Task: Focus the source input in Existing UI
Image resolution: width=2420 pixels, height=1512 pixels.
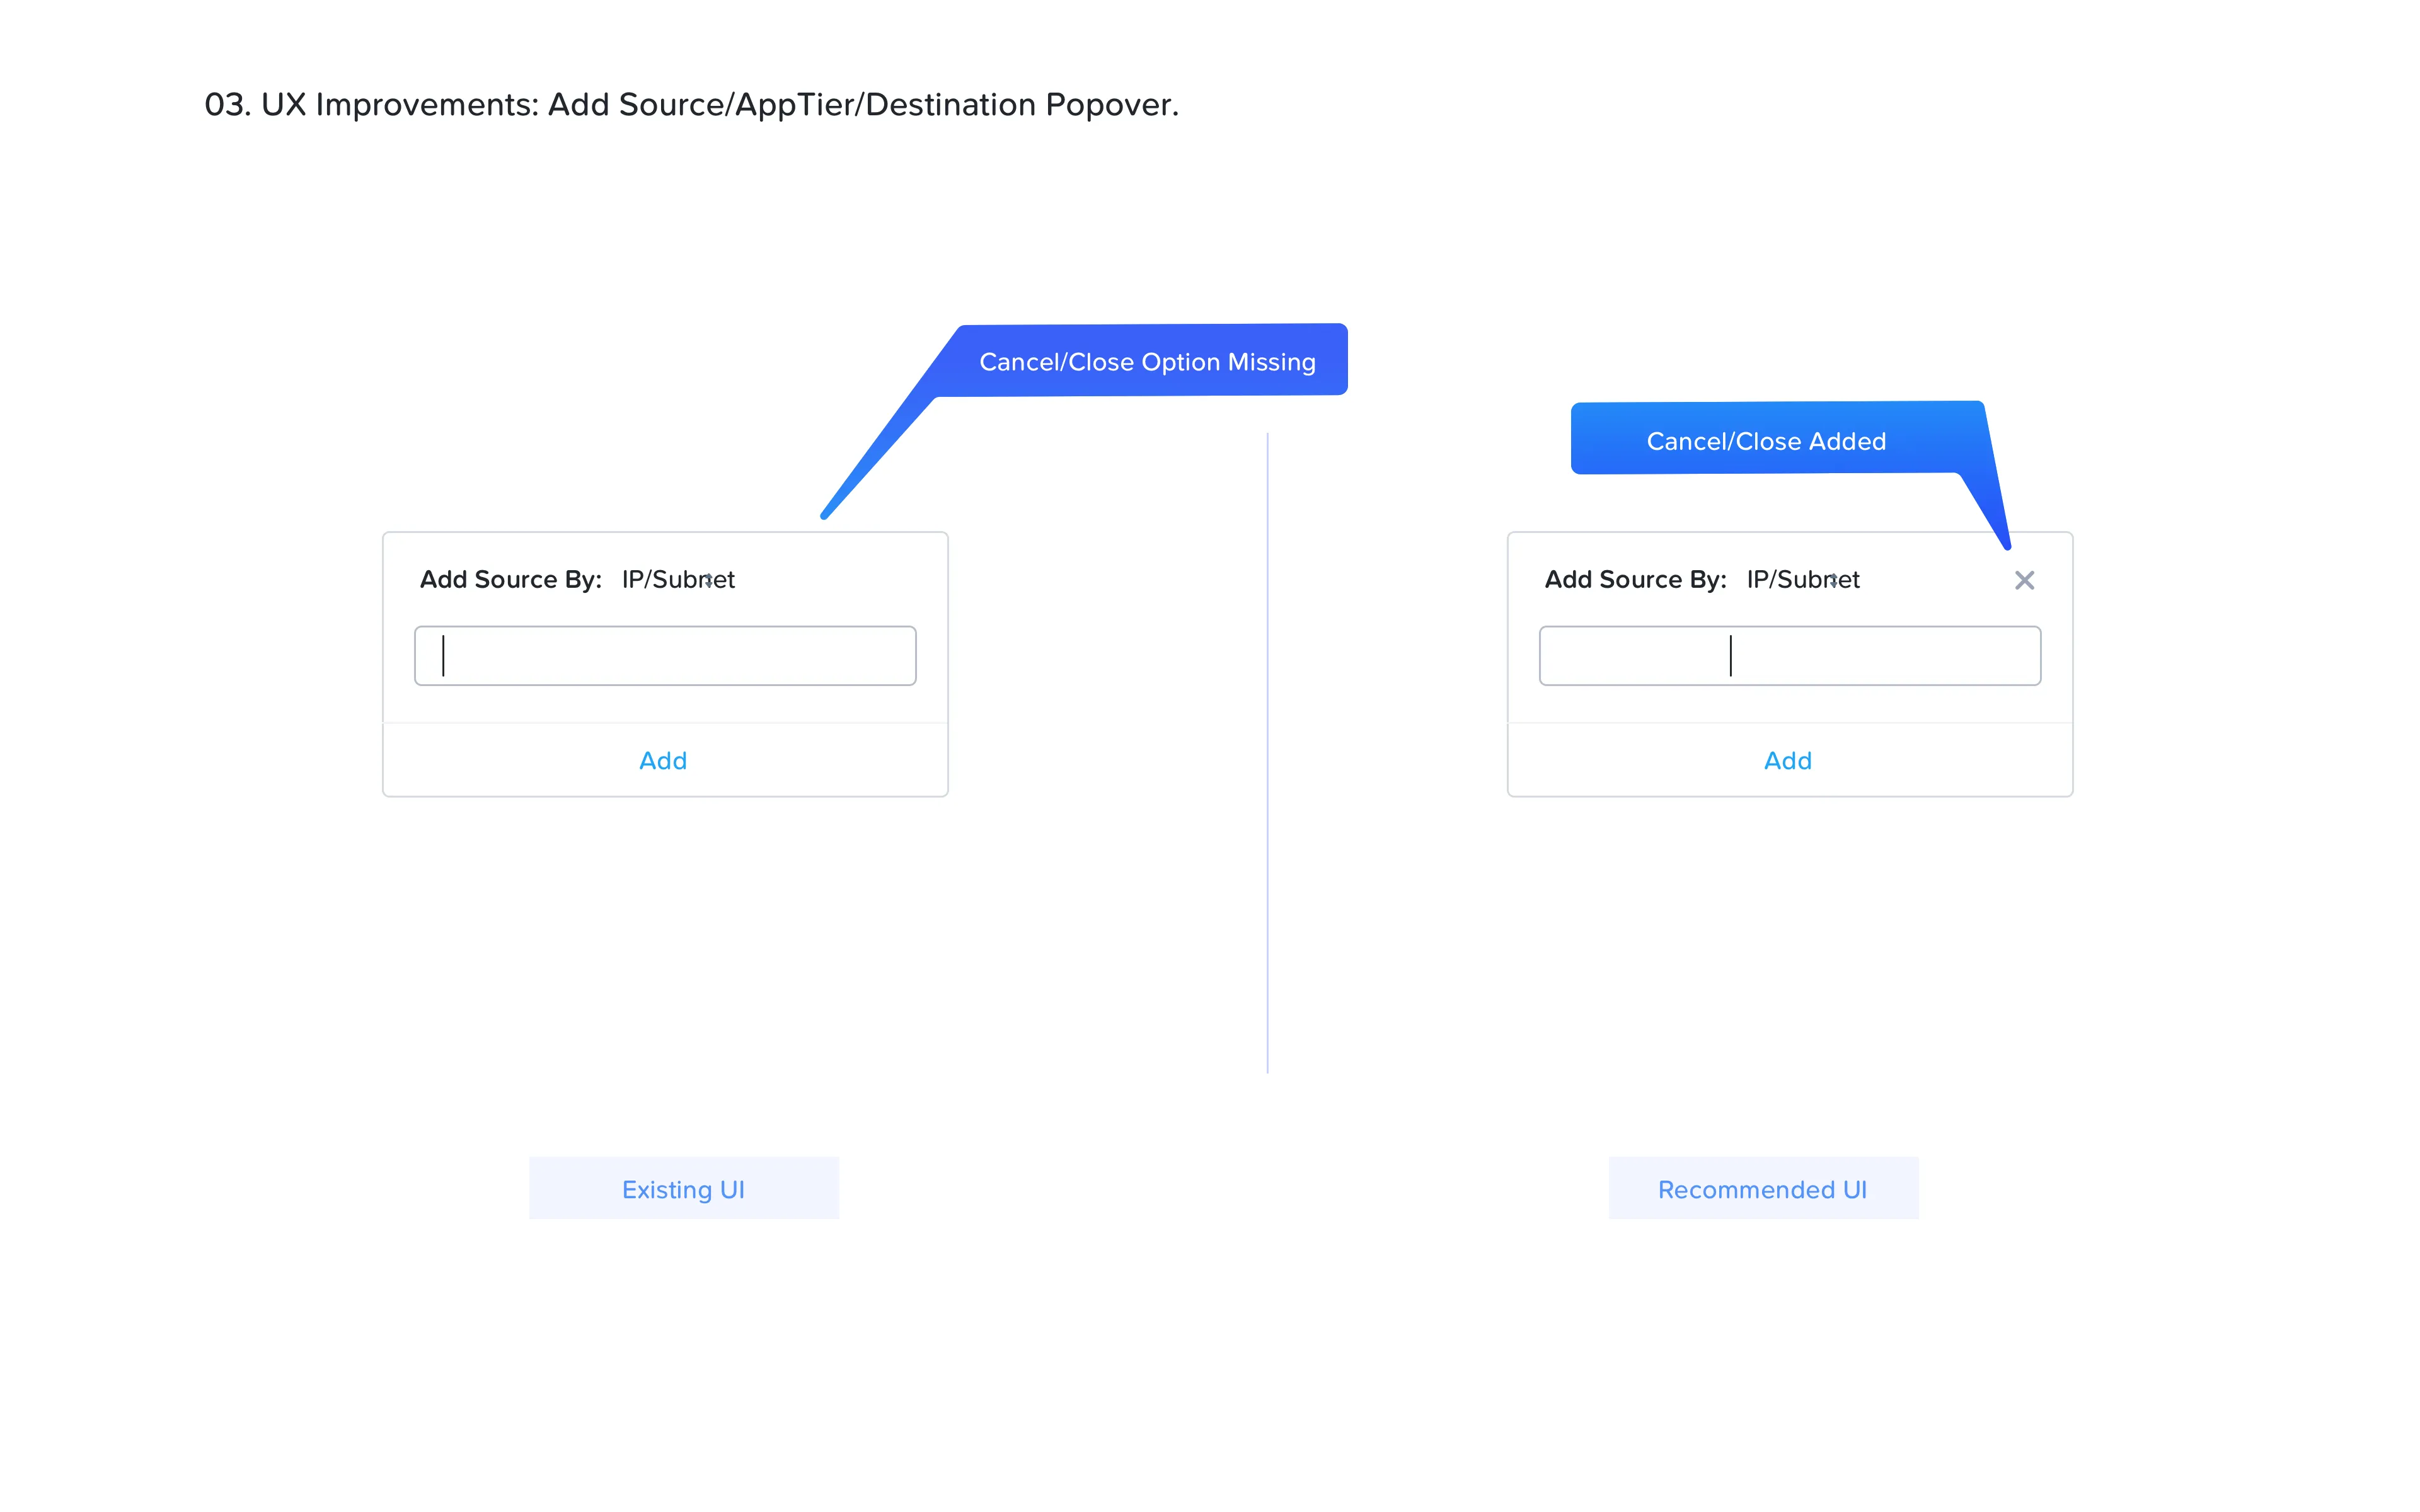Action: [665, 656]
